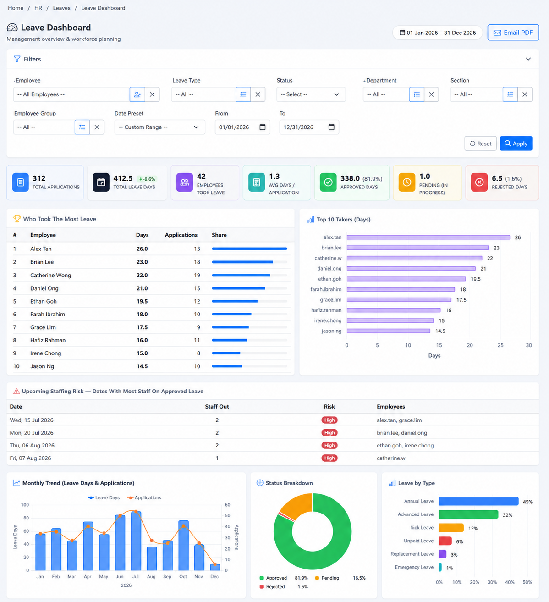Clear the Leave Type filter
Image resolution: width=549 pixels, height=602 pixels.
coord(258,94)
